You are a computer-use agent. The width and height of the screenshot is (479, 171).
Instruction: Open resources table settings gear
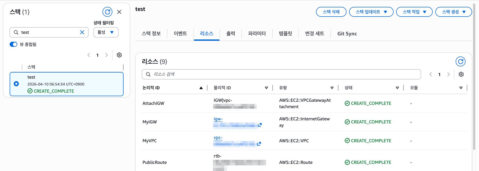pyautogui.click(x=461, y=74)
